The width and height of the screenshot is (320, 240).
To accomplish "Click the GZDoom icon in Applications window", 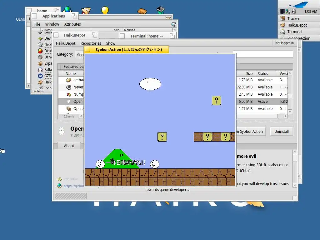I will pos(40,76).
